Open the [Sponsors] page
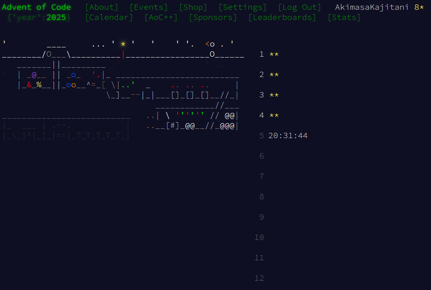Image resolution: width=431 pixels, height=290 pixels. (213, 17)
